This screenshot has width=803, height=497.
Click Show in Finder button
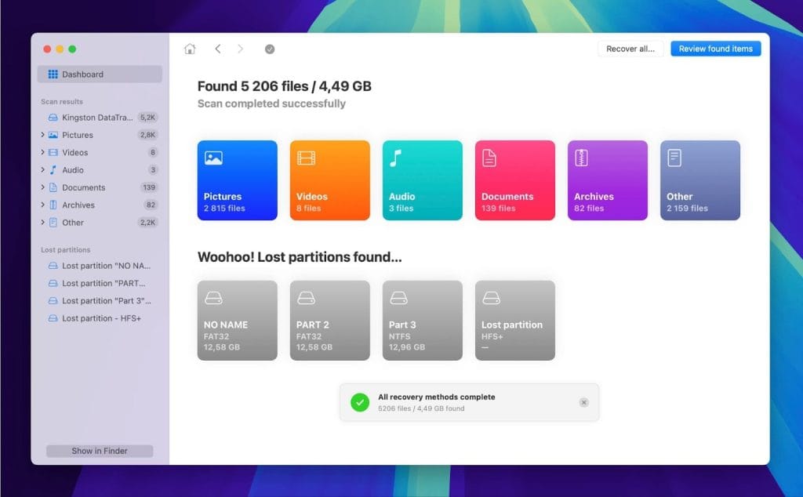pyautogui.click(x=100, y=451)
